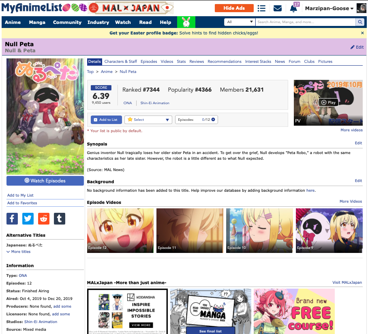Play the PV trailer video
Image resolution: width=368 pixels, height=334 pixels.
click(328, 102)
